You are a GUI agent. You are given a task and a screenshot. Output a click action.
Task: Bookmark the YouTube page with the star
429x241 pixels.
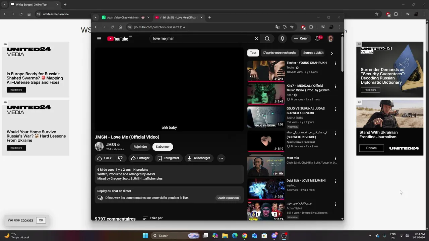click(292, 27)
